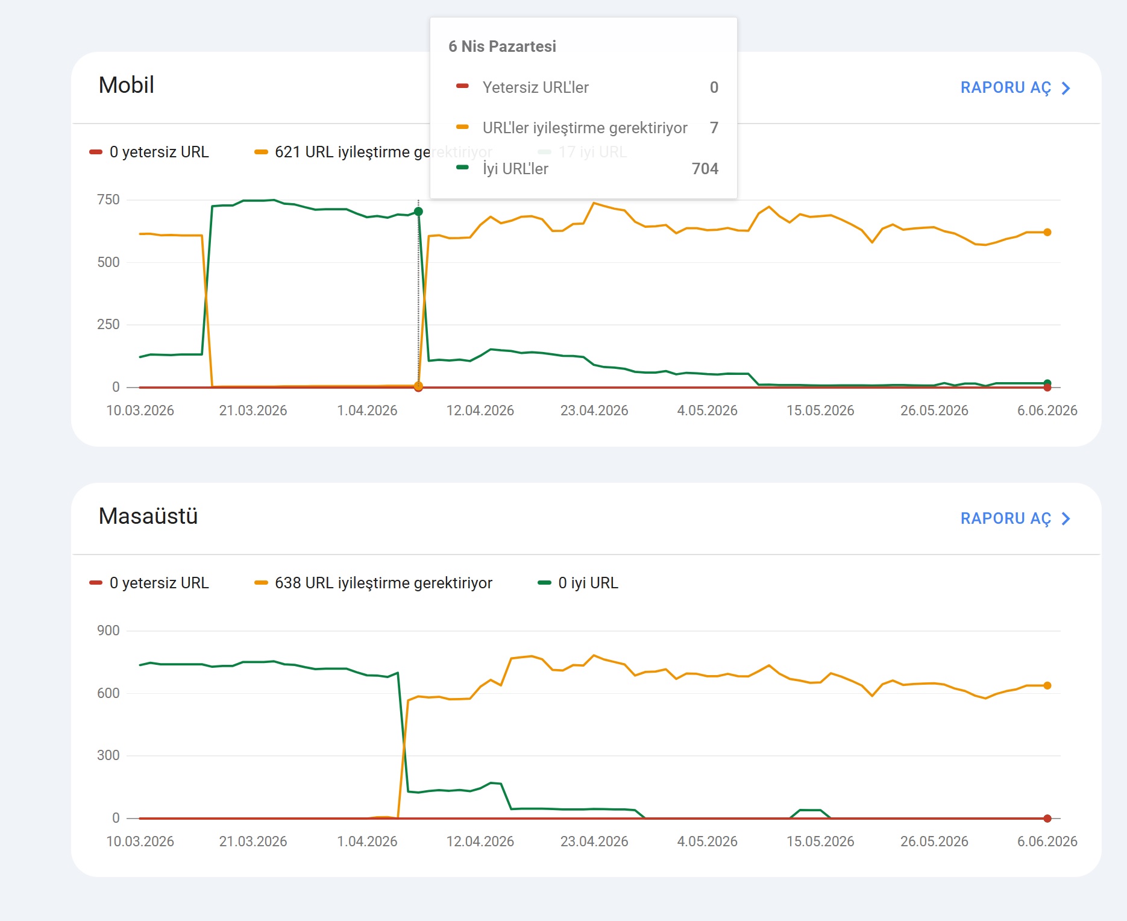
Task: Toggle Masaüstü '0 iyi URL' legend series
Action: 578,583
